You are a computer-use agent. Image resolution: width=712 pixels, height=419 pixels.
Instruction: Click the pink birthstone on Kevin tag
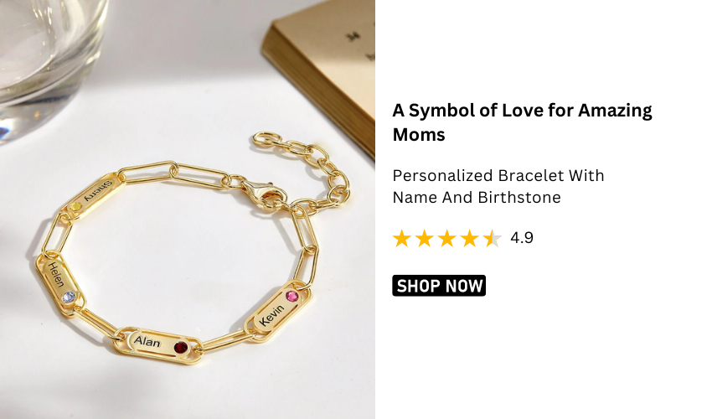(292, 297)
